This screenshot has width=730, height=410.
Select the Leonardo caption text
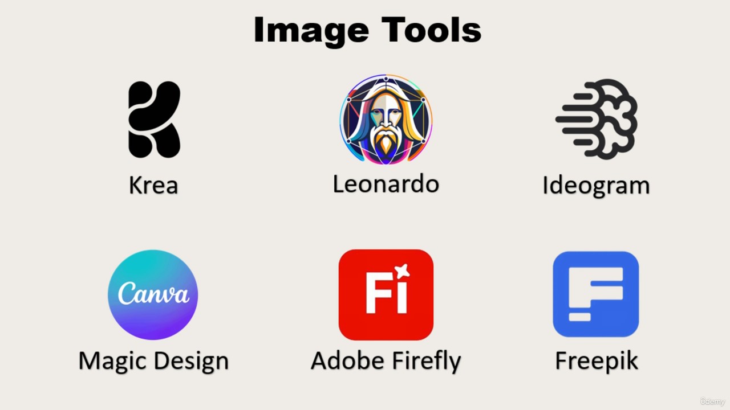[x=386, y=184]
